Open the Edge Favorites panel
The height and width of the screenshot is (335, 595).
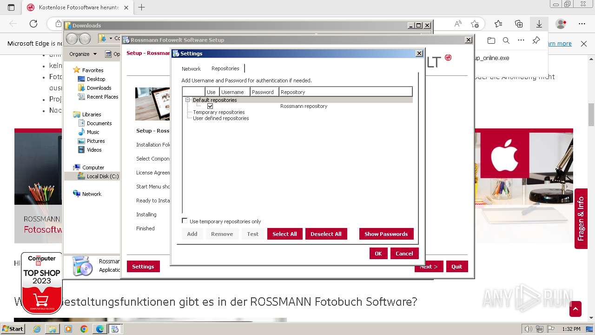tap(498, 24)
